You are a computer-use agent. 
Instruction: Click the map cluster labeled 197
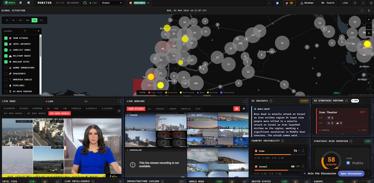click(x=174, y=46)
